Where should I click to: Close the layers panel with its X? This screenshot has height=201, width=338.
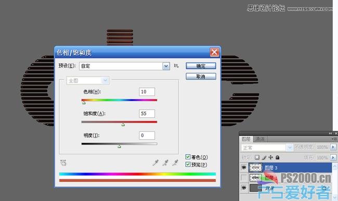tap(335, 133)
